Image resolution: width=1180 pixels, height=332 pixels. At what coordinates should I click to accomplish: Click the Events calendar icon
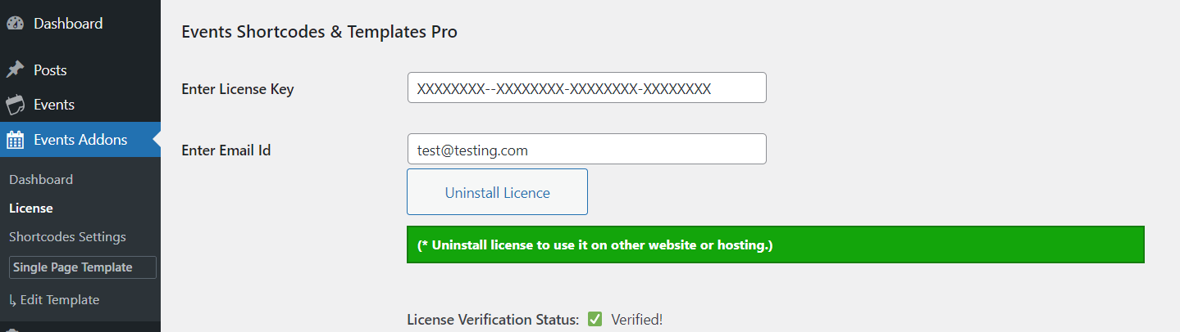15,105
